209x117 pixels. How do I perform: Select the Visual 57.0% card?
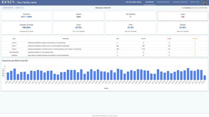pos(79,28)
